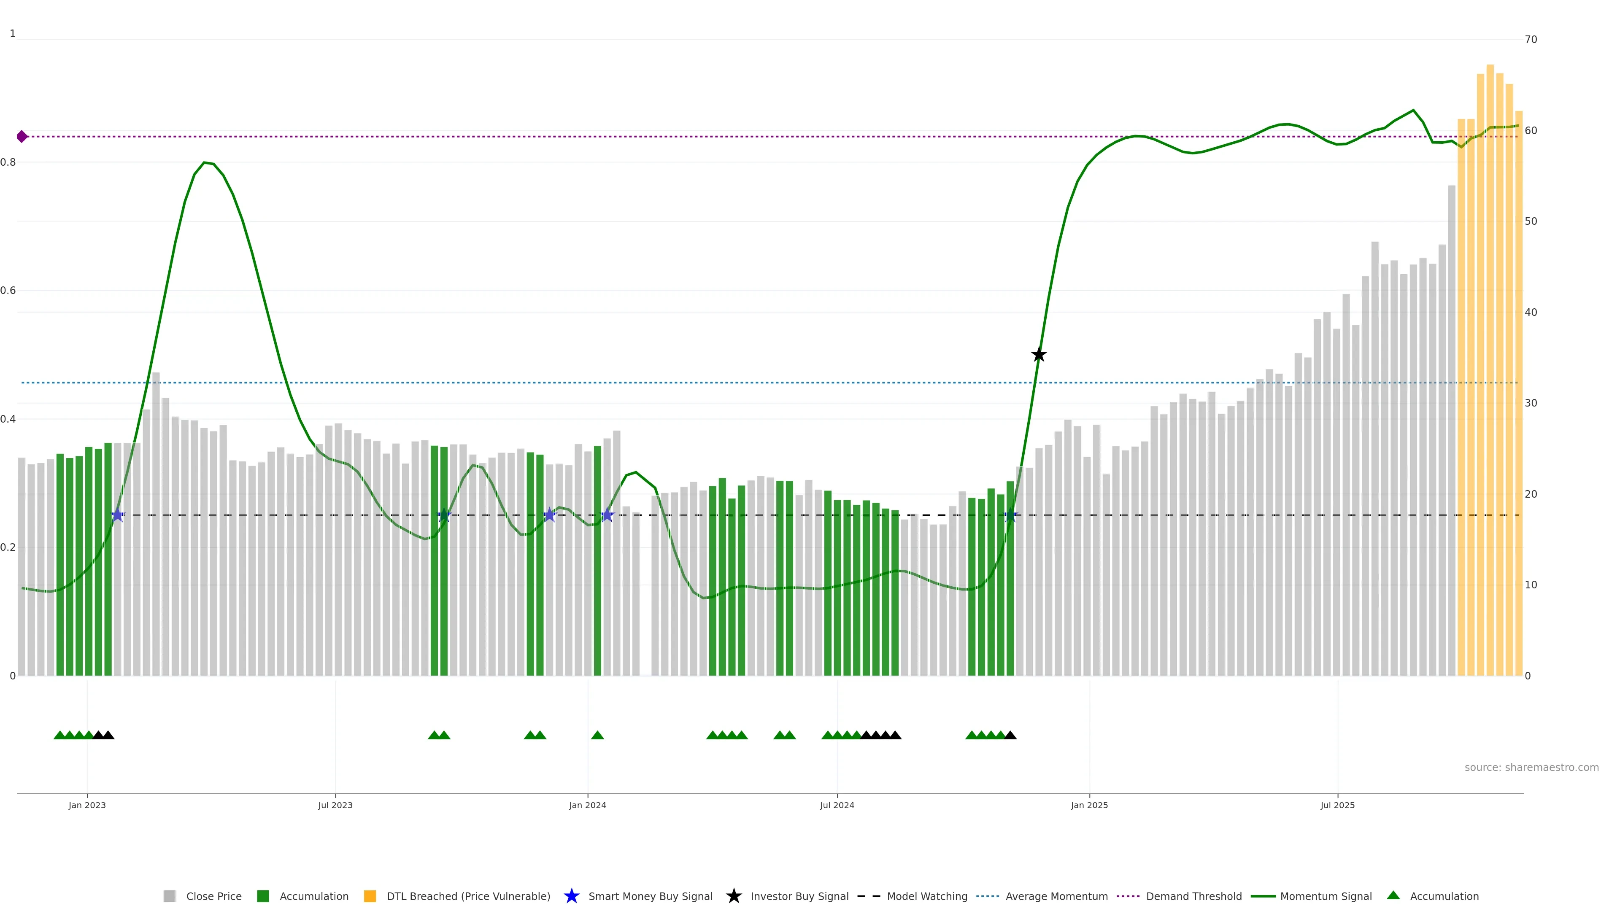Click the black Investor Buy Signal star on chart
This screenshot has height=911, width=1620.
(x=1039, y=355)
